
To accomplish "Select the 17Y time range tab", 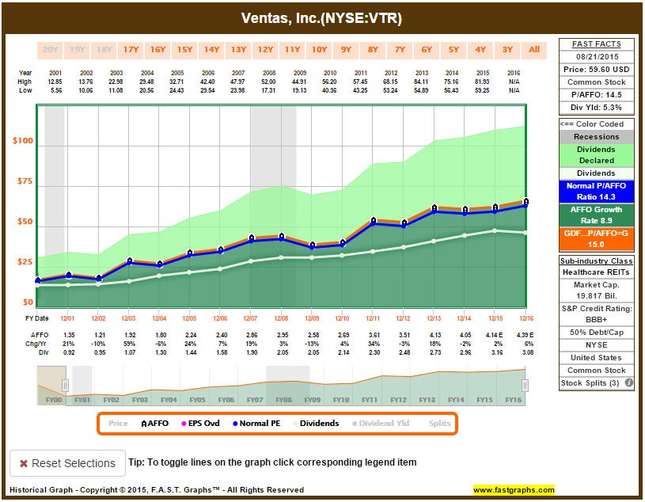I will point(131,50).
